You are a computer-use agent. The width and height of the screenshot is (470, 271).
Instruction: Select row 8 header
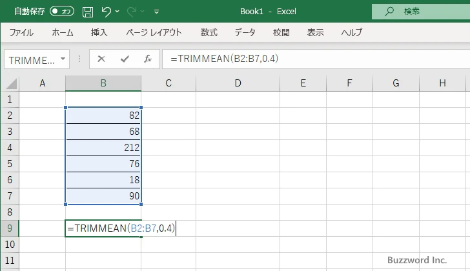pos(10,212)
